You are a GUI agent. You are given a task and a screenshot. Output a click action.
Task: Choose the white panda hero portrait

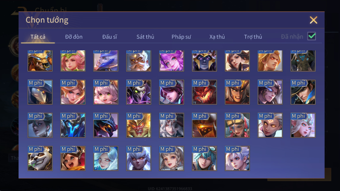tap(40, 158)
